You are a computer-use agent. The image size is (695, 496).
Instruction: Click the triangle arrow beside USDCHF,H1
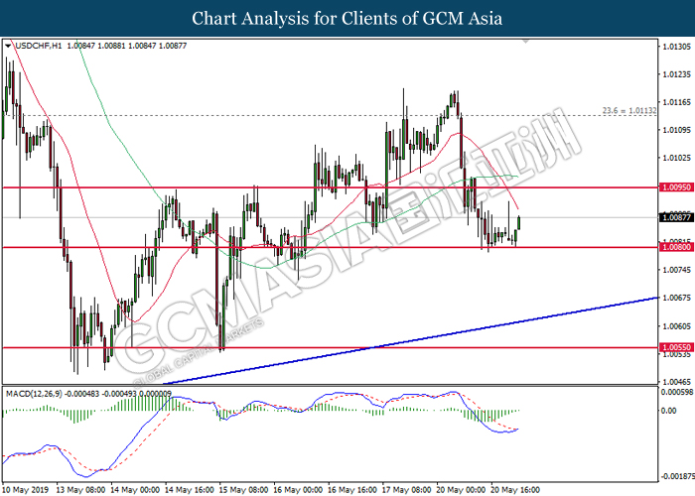9,46
